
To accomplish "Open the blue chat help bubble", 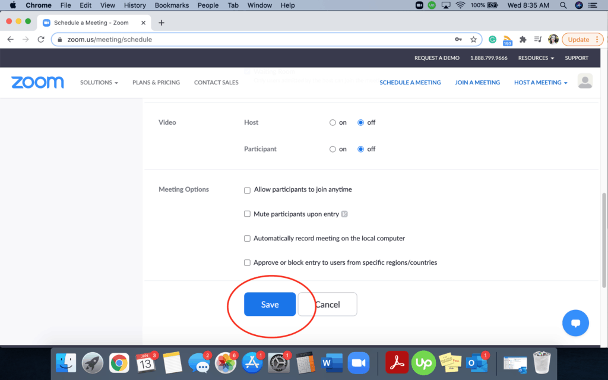I will (x=575, y=323).
